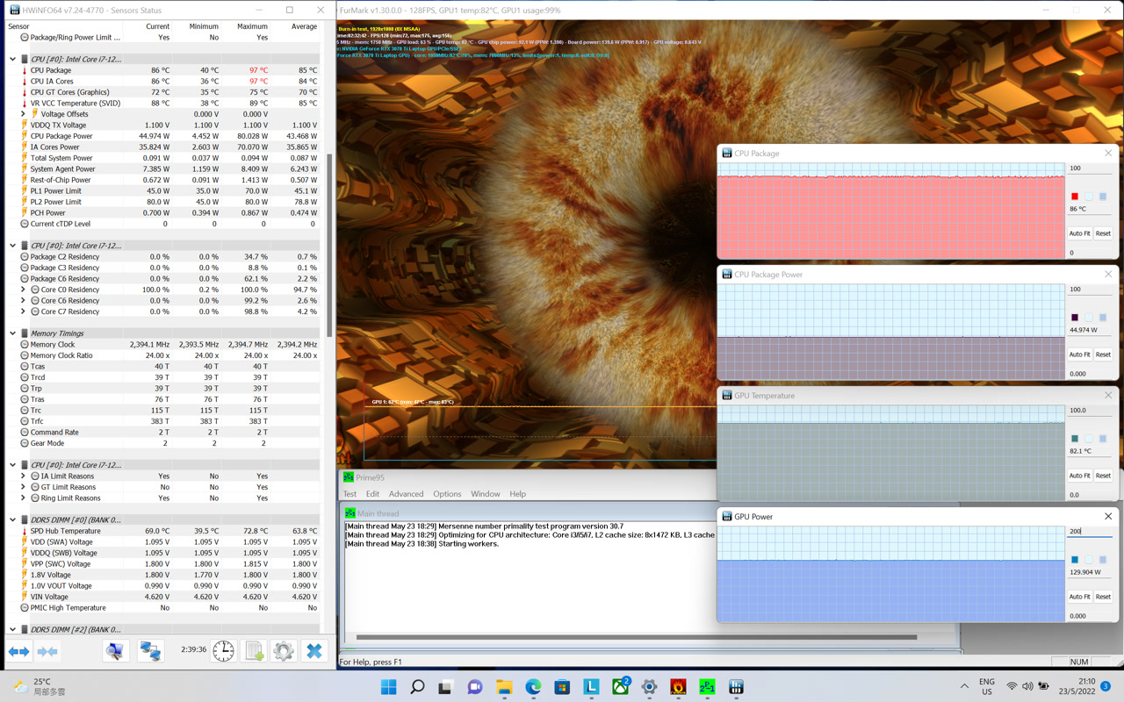The height and width of the screenshot is (702, 1124).
Task: Open the Prime95 Edit menu
Action: pyautogui.click(x=372, y=494)
